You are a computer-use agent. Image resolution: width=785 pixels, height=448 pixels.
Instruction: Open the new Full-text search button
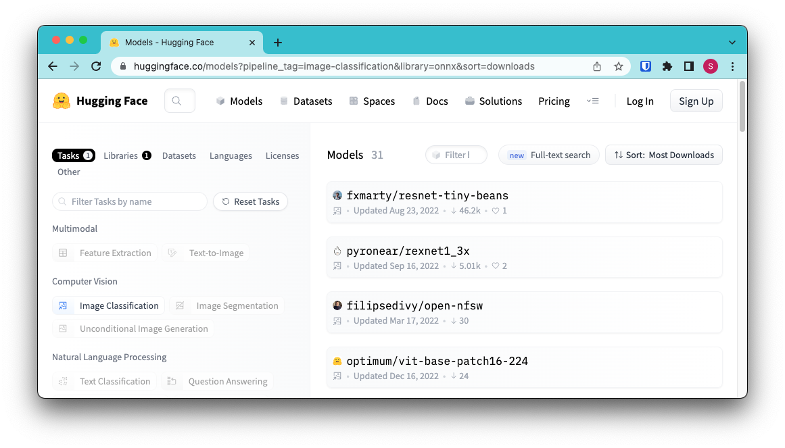(549, 155)
